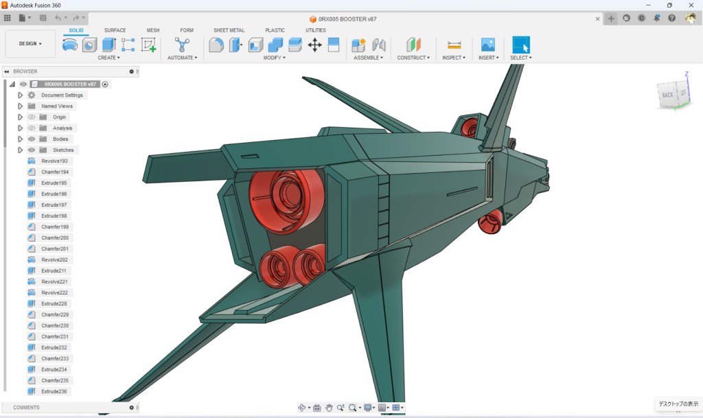The width and height of the screenshot is (703, 418).
Task: Select the Create Sketch tool
Action: click(148, 45)
